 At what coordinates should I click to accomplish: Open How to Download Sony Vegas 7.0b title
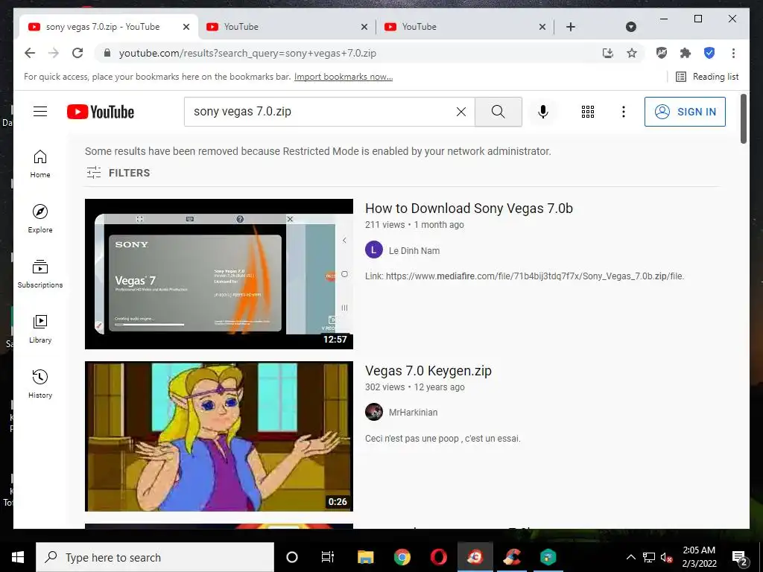pyautogui.click(x=469, y=209)
